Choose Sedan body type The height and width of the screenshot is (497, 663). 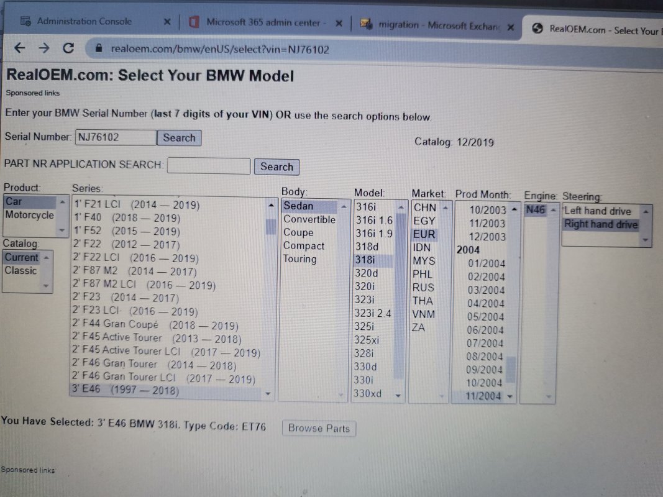(309, 206)
